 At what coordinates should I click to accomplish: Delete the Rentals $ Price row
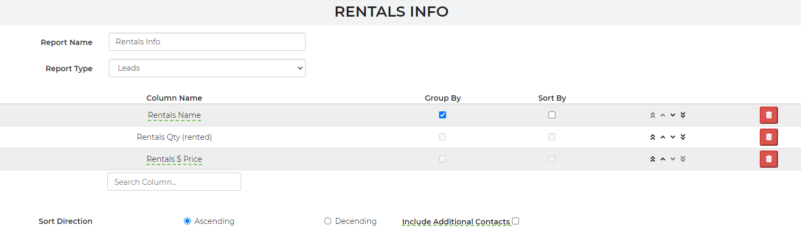(768, 159)
